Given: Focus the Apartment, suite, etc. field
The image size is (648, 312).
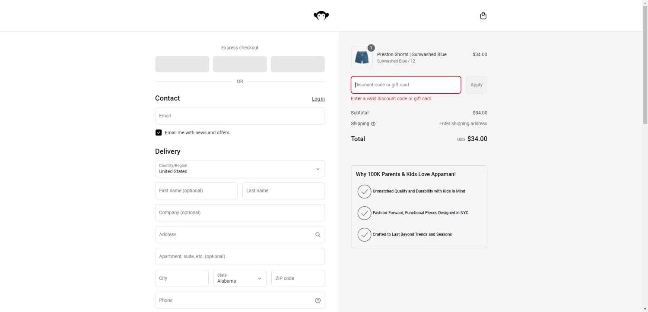Looking at the screenshot, I should [x=240, y=256].
